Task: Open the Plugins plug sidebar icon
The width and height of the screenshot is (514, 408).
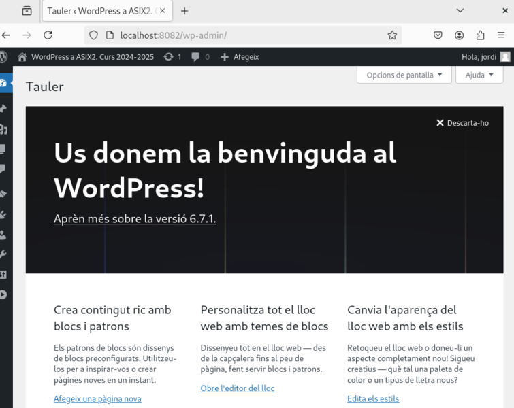Action: [x=3, y=214]
